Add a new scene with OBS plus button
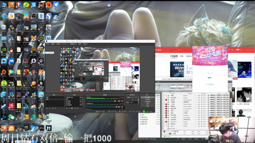 (x=47, y=108)
